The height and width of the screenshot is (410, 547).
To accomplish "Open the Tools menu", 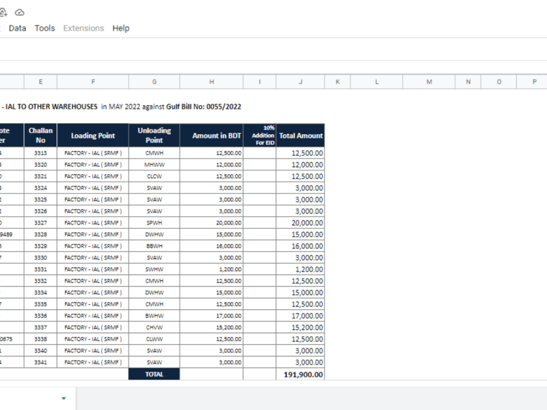I will pyautogui.click(x=45, y=28).
